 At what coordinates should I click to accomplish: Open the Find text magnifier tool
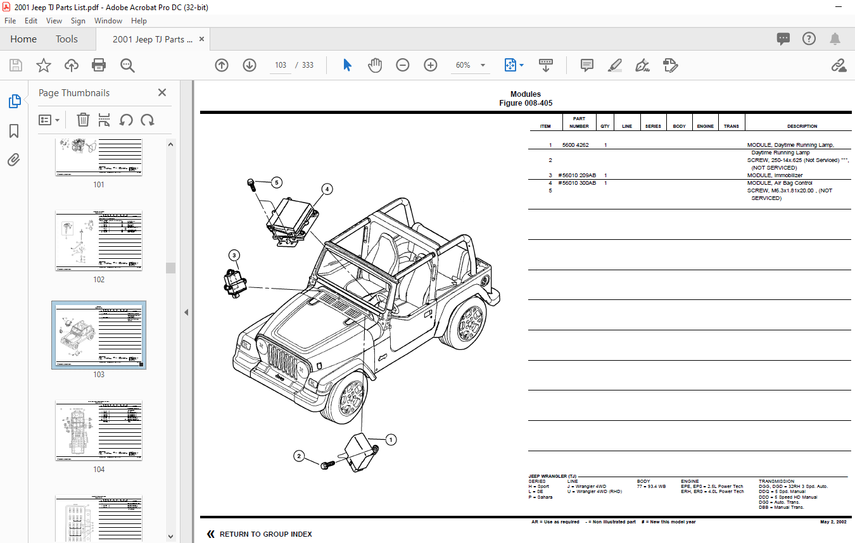click(127, 65)
